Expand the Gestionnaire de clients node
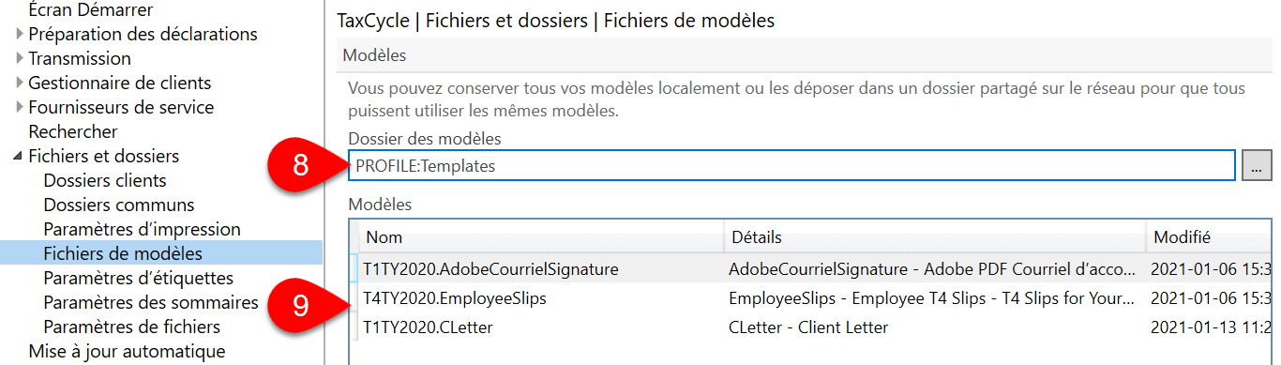The image size is (1281, 365). click(20, 84)
